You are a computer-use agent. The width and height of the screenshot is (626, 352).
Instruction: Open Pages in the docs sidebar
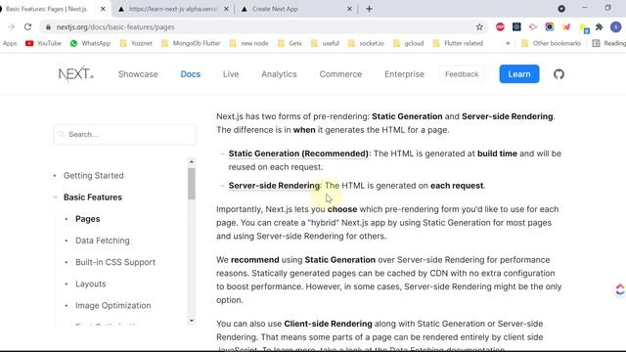pos(87,219)
